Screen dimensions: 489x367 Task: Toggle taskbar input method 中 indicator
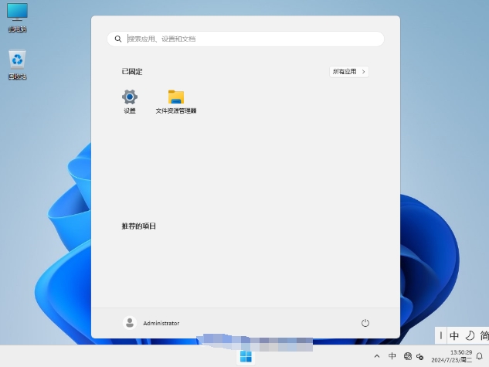pos(392,356)
